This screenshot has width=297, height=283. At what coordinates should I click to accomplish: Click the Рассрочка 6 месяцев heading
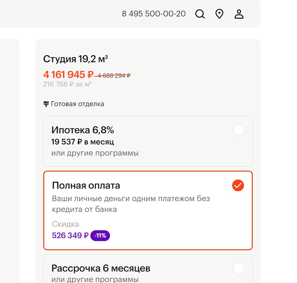click(101, 269)
